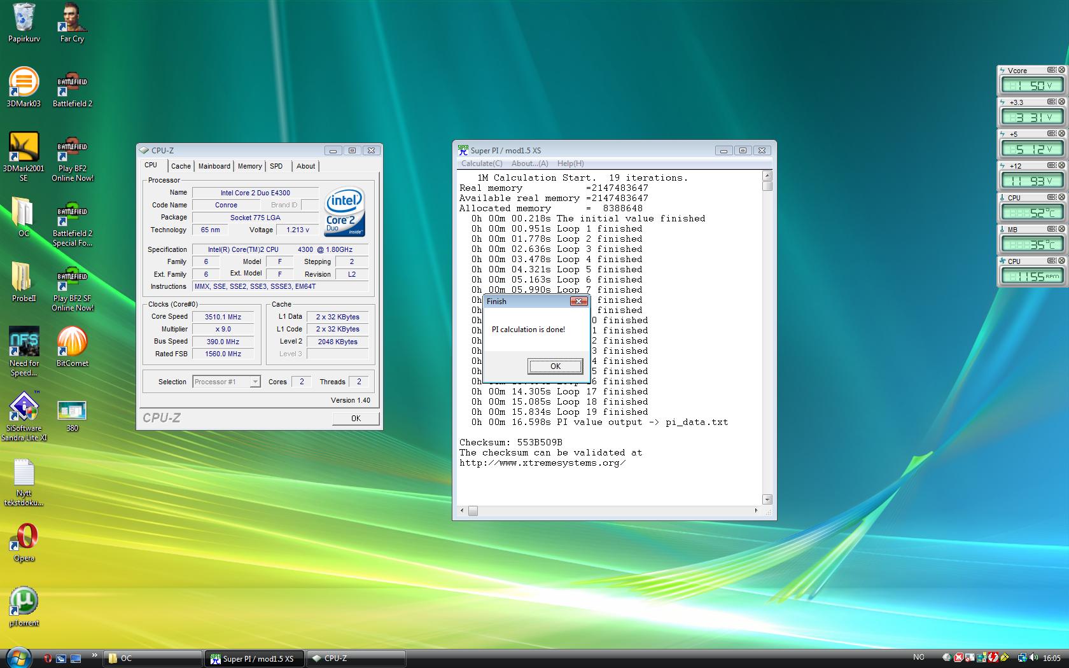This screenshot has width=1069, height=668.
Task: Click the Opera icon in Quick Launch
Action: tap(48, 658)
